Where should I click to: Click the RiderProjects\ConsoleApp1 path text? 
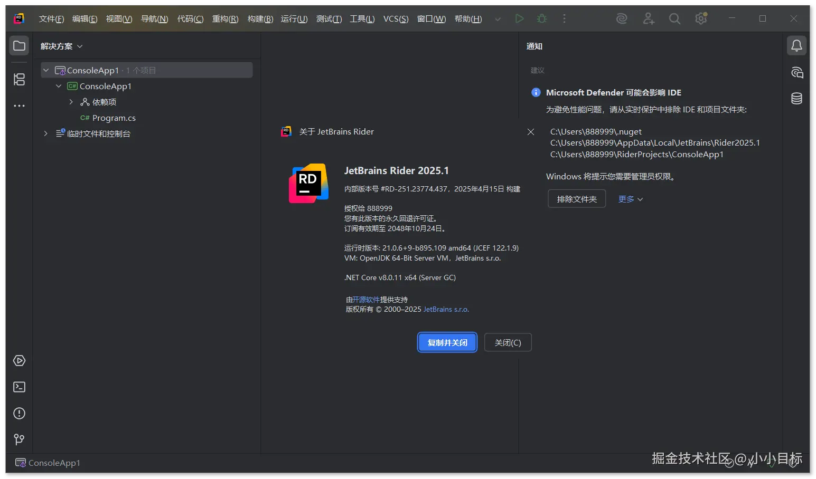pyautogui.click(x=636, y=154)
